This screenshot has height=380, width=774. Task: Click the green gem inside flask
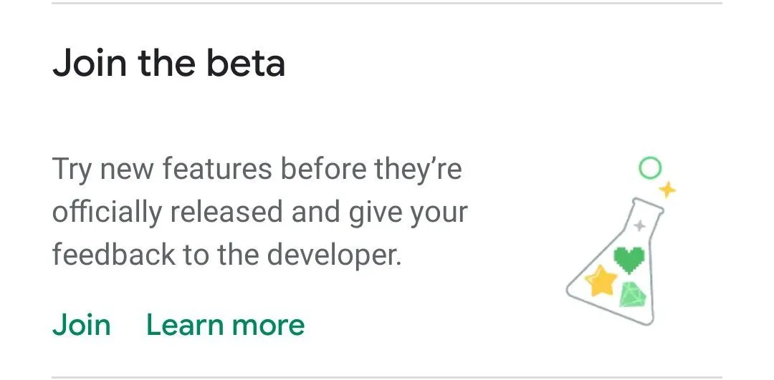[x=634, y=295]
